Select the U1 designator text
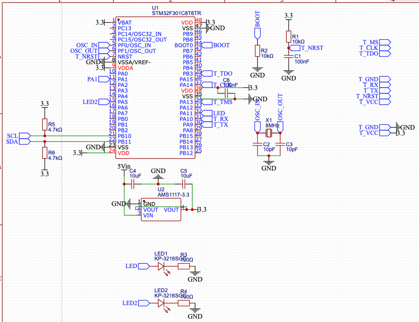The height and width of the screenshot is (322, 419). click(155, 8)
